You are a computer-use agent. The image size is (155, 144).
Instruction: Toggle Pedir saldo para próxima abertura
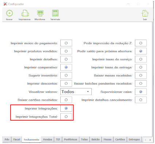point(141,51)
